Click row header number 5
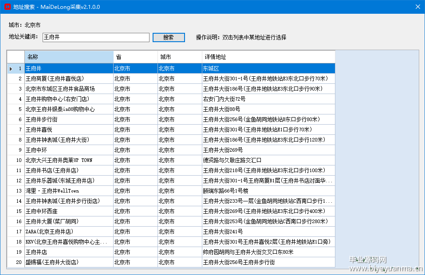Viewport: 425px width, 275px height. pyautogui.click(x=16, y=110)
